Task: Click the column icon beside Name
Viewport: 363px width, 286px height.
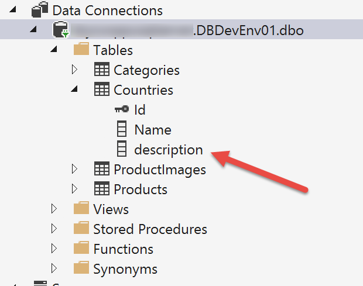Action: point(122,130)
